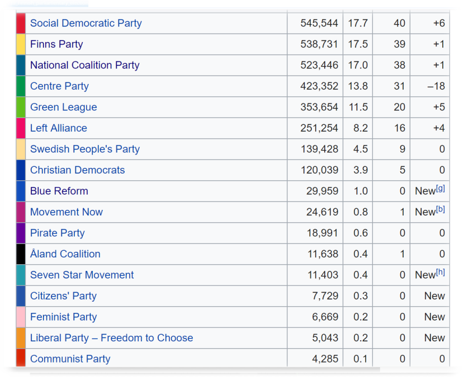Open the National Coalition Party link
The height and width of the screenshot is (380, 464).
tap(84, 65)
